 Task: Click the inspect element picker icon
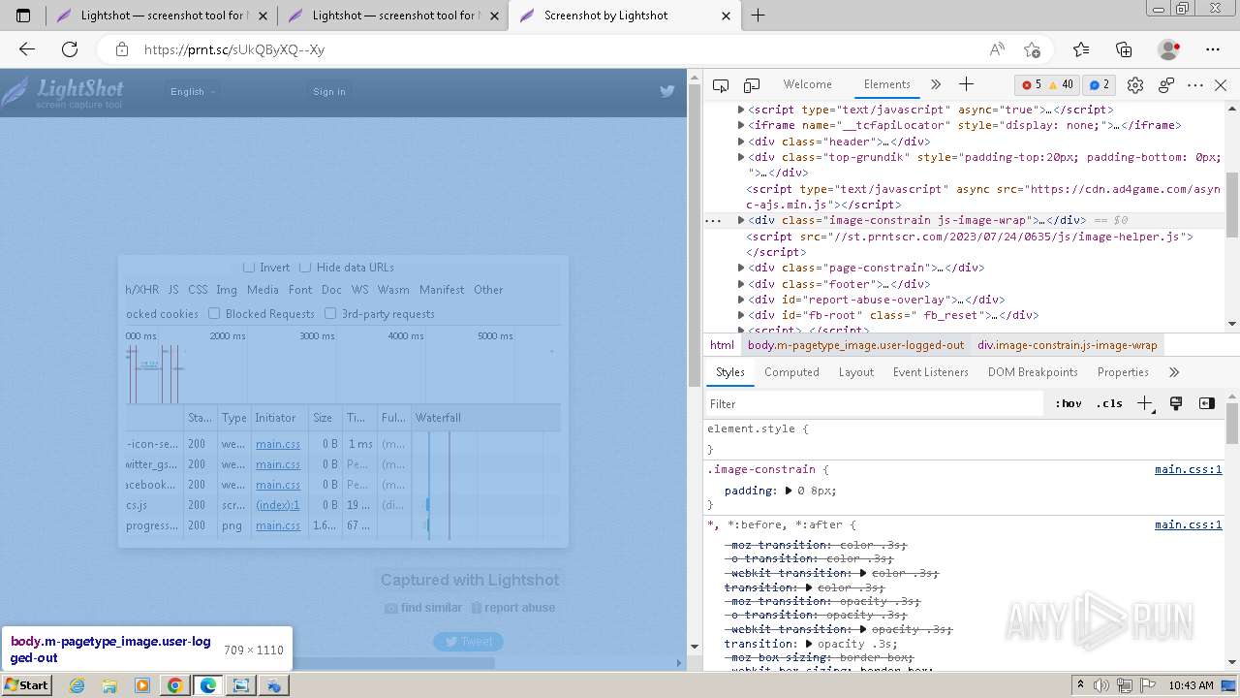[720, 85]
